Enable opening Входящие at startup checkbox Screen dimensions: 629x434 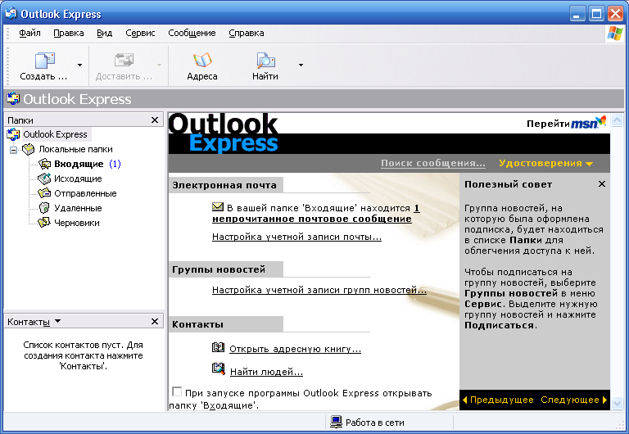coord(177,391)
